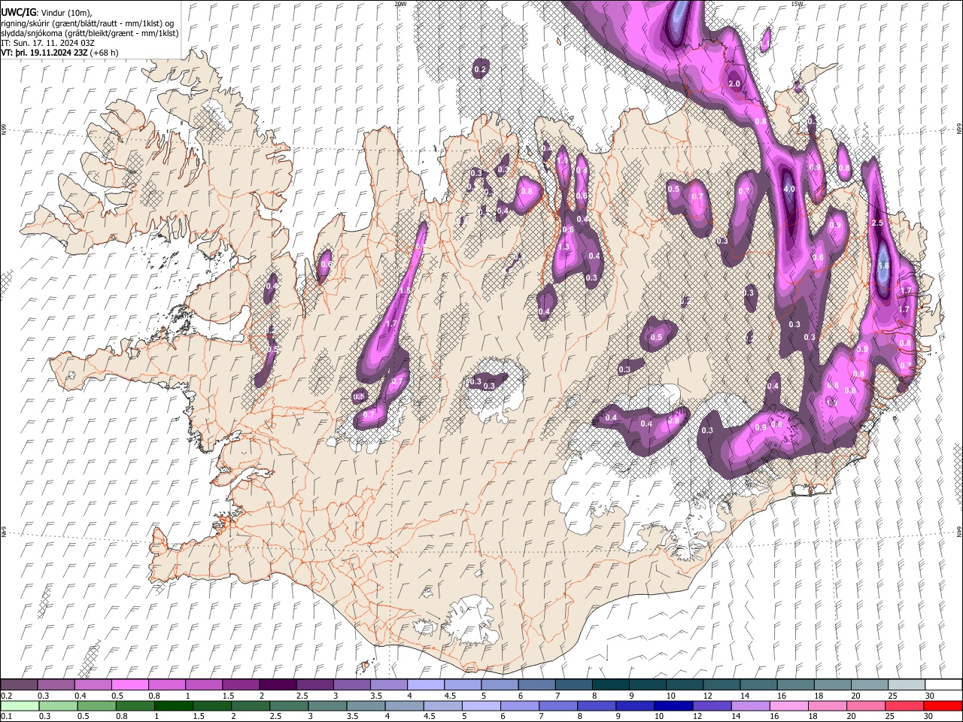Click the 'UWC/IG' title text
963x722 pixels.
click(17, 12)
